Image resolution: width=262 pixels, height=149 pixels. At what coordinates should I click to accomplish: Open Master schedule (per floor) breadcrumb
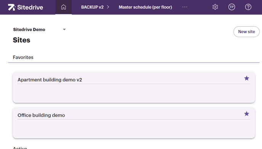click(x=145, y=7)
